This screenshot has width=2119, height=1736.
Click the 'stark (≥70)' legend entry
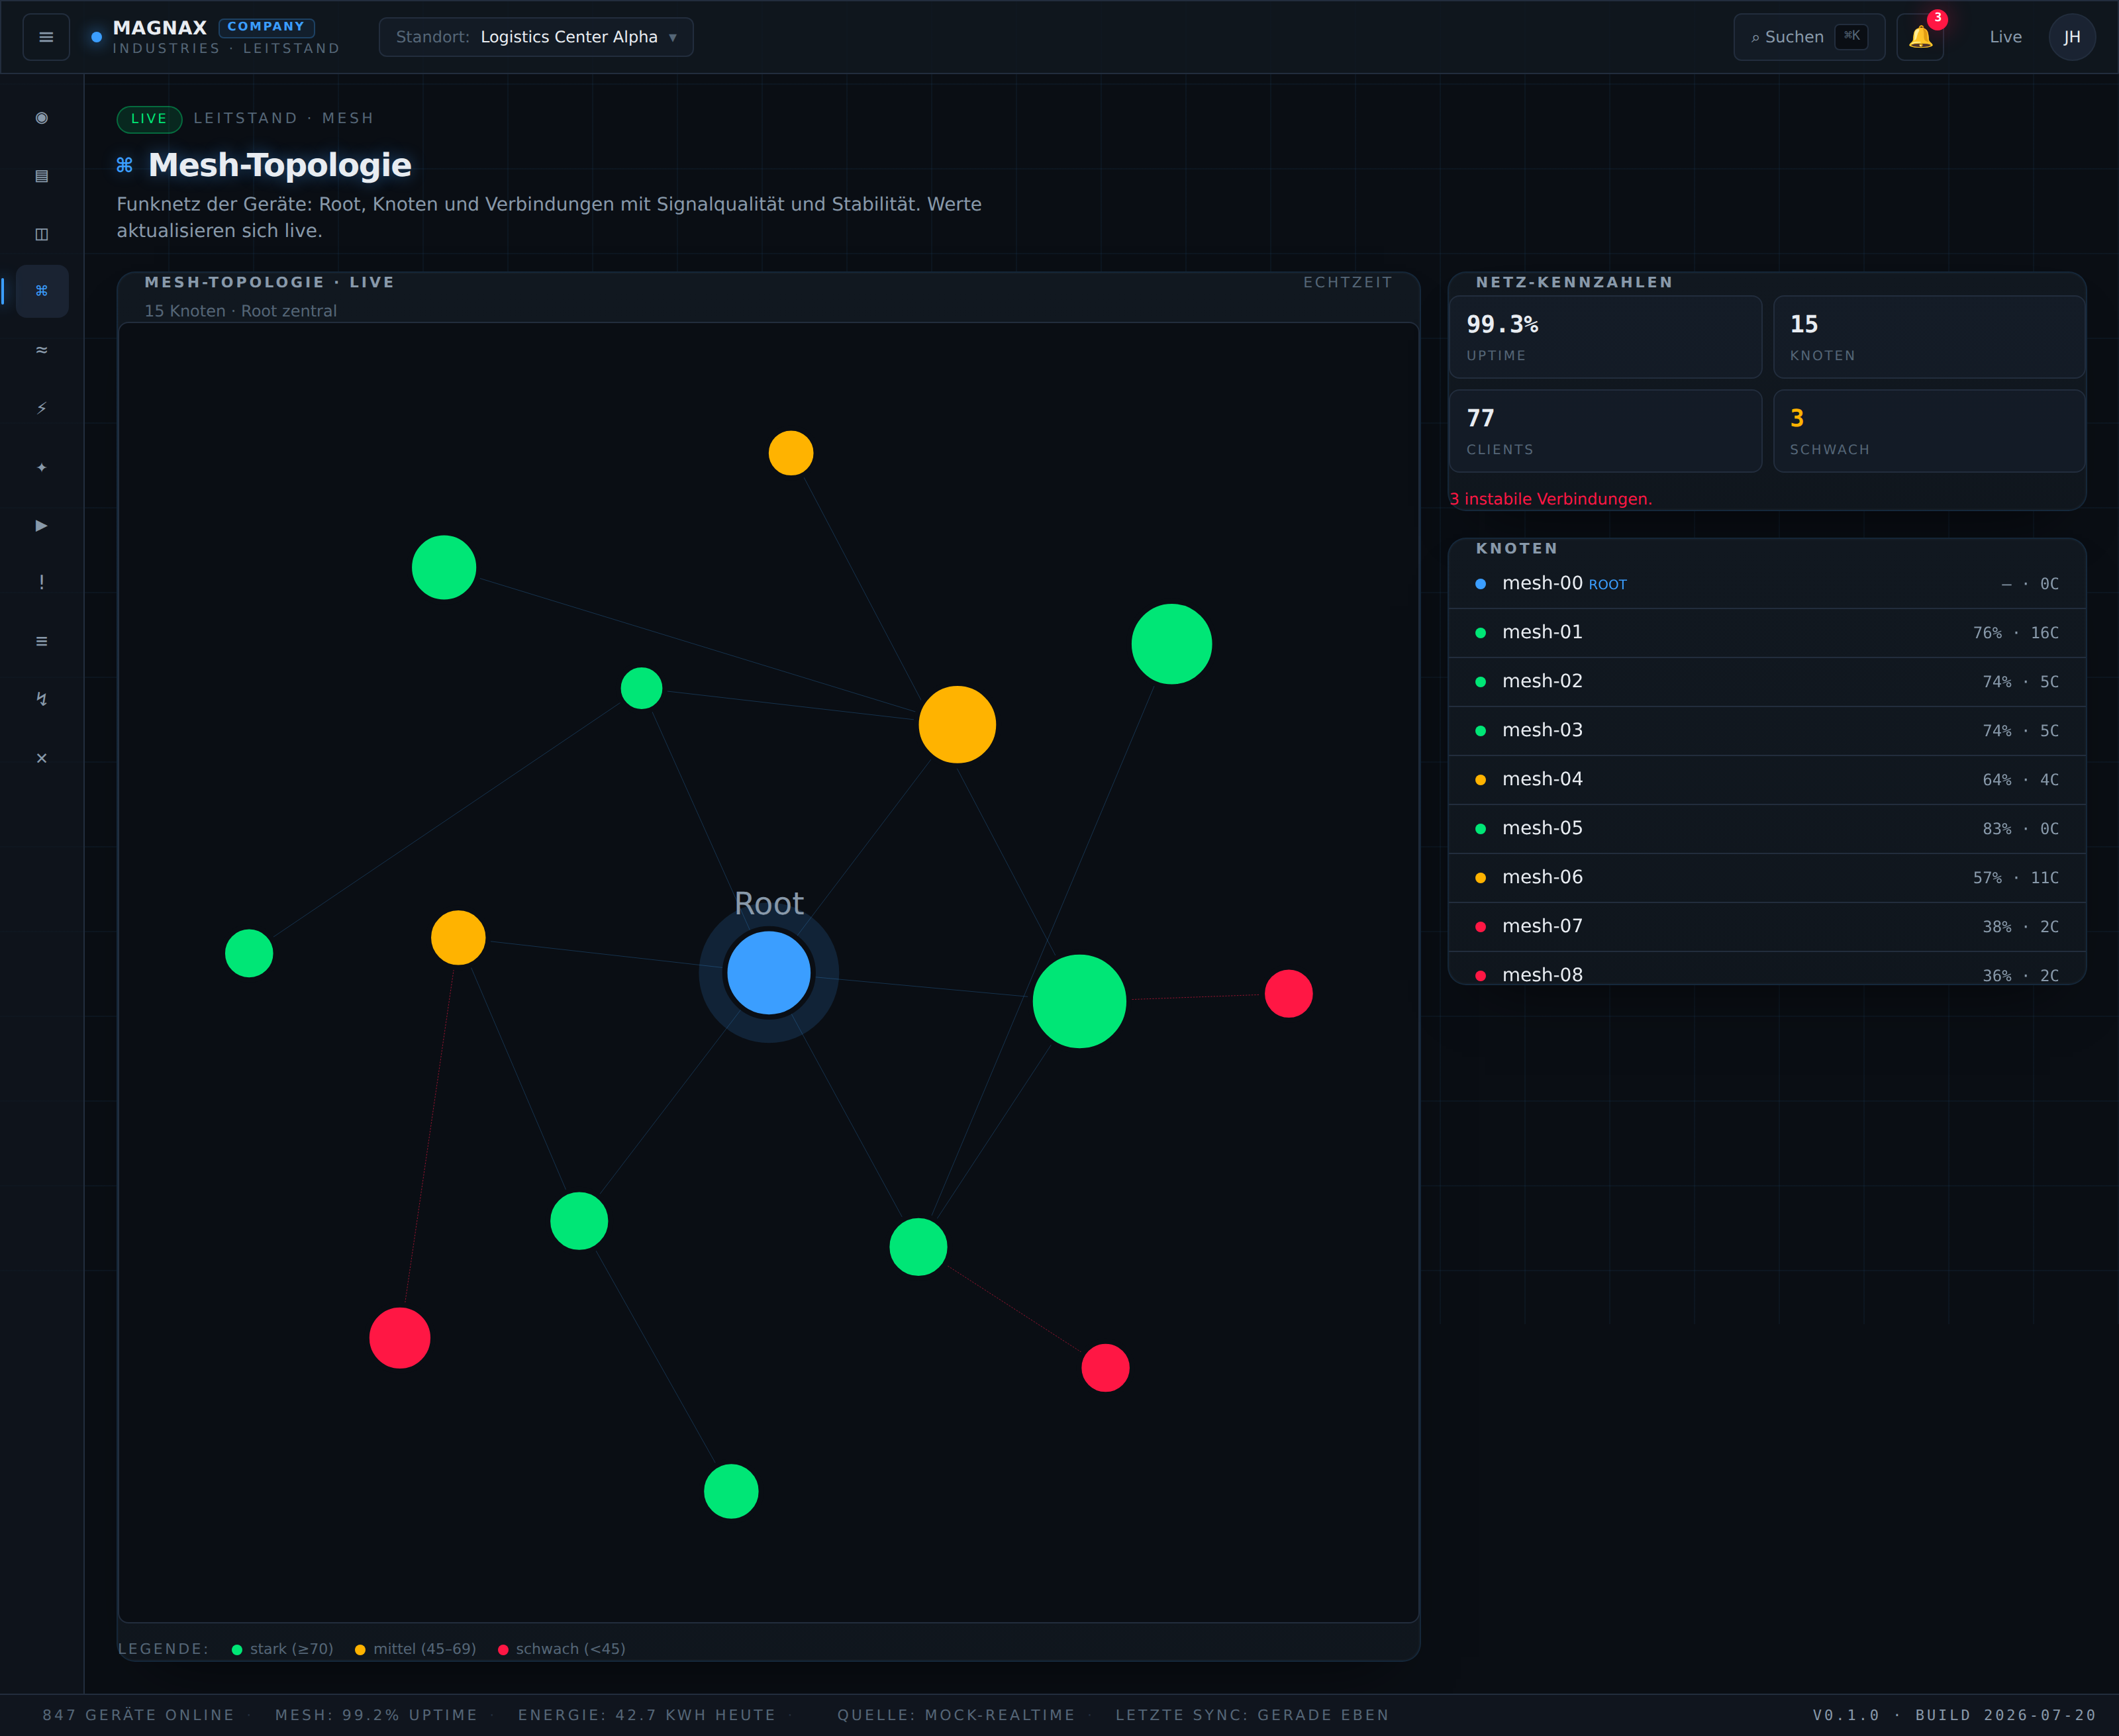tap(282, 1649)
